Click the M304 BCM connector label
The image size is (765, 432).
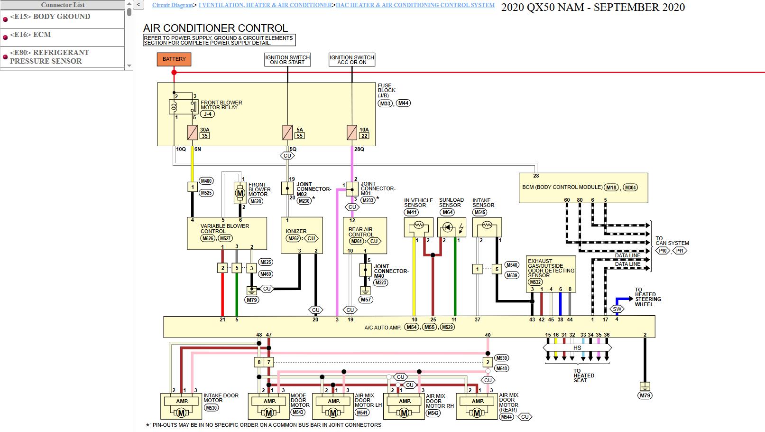point(630,188)
